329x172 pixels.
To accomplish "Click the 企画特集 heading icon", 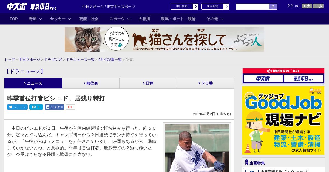I will 246,162.
